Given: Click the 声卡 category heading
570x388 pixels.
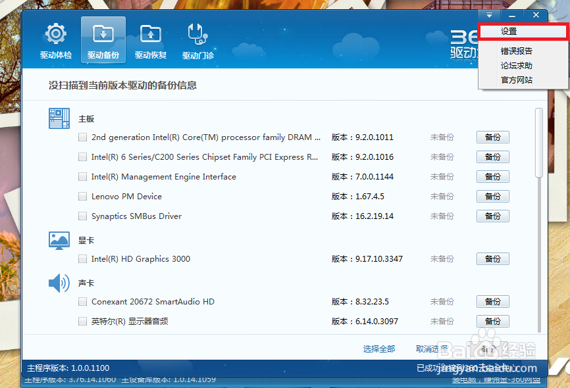Looking at the screenshot, I should coord(86,283).
